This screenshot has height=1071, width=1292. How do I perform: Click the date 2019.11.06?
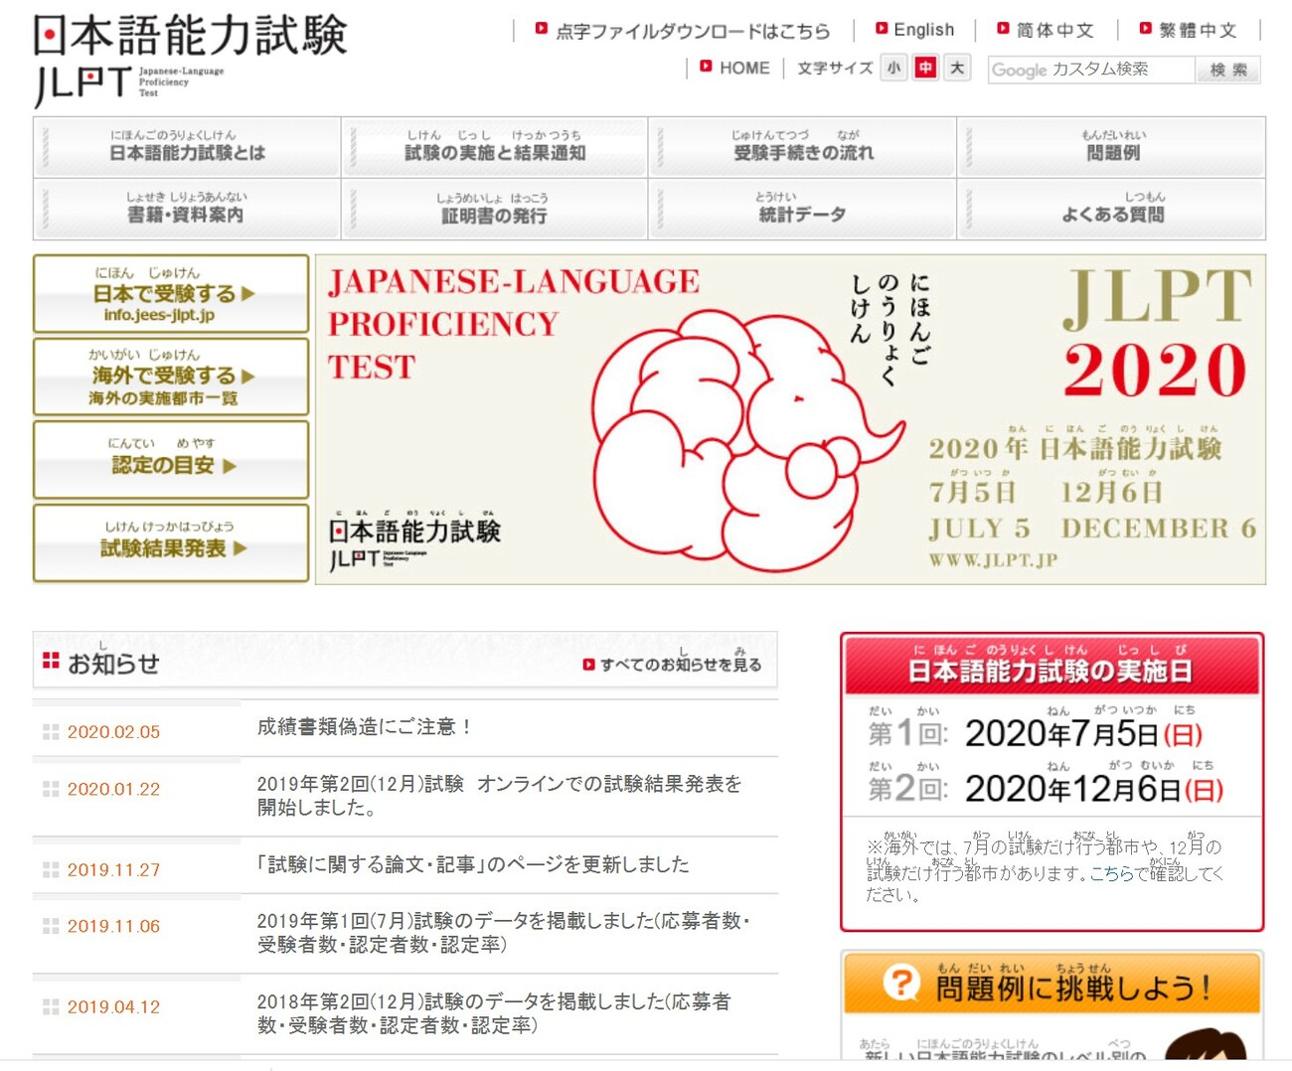(x=113, y=926)
